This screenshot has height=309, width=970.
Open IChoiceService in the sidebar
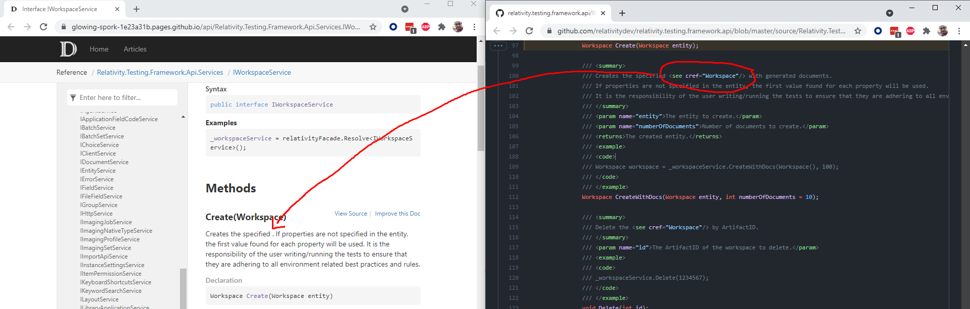[100, 145]
